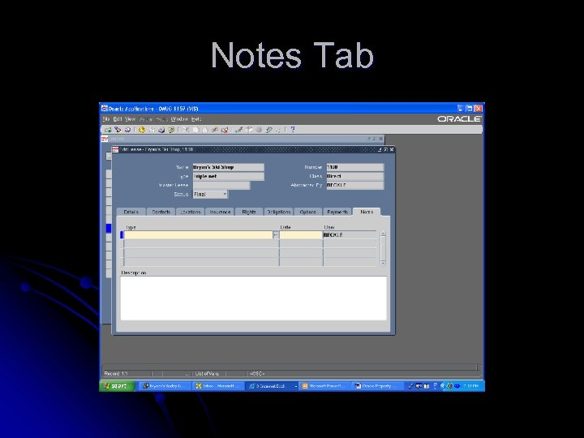The height and width of the screenshot is (438, 584).
Task: Switch to the Obligations tab
Action: coord(278,212)
